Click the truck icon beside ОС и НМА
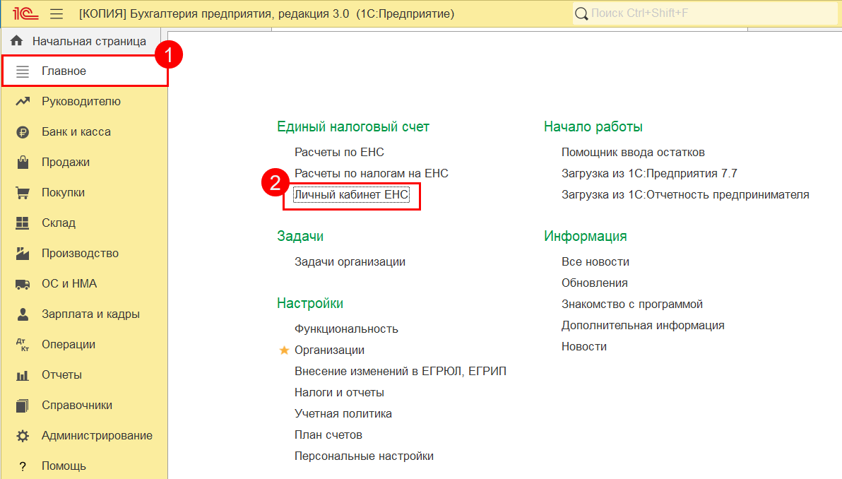This screenshot has width=842, height=479. tap(23, 284)
